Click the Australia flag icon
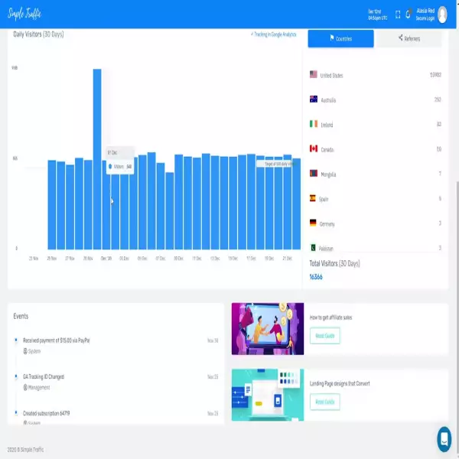The height and width of the screenshot is (459, 459). pyautogui.click(x=313, y=99)
